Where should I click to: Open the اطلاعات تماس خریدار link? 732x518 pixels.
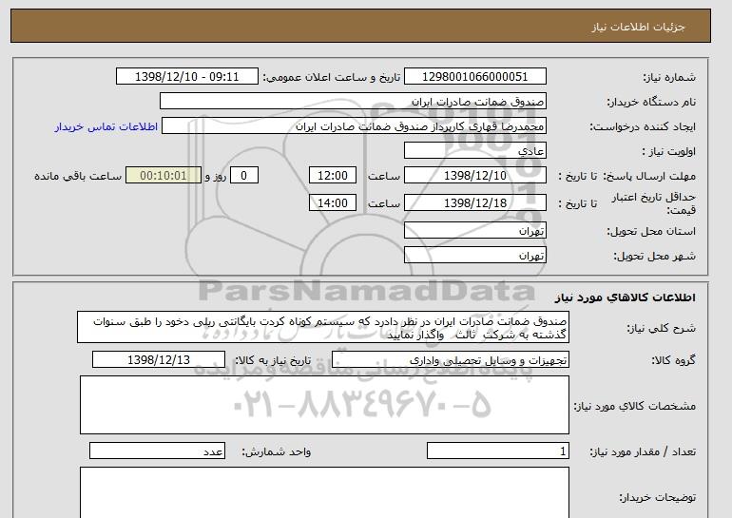pyautogui.click(x=106, y=126)
